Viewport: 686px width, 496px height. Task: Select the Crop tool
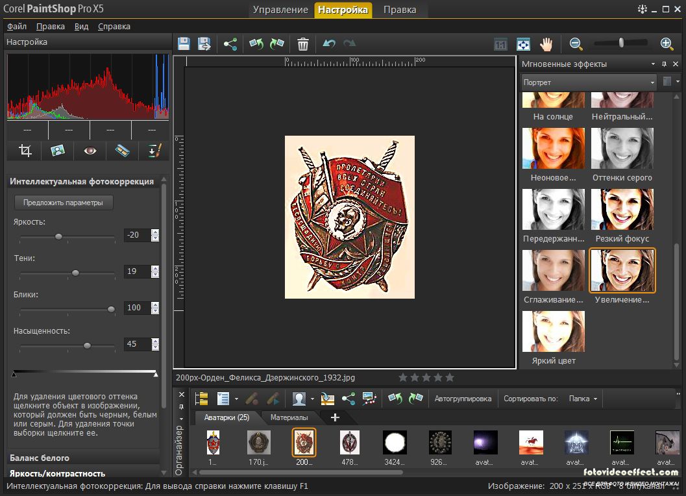pyautogui.click(x=25, y=151)
